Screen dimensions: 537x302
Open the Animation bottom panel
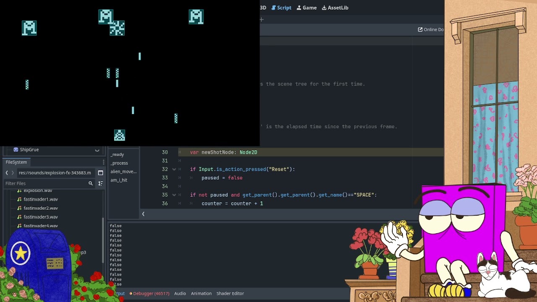click(201, 294)
